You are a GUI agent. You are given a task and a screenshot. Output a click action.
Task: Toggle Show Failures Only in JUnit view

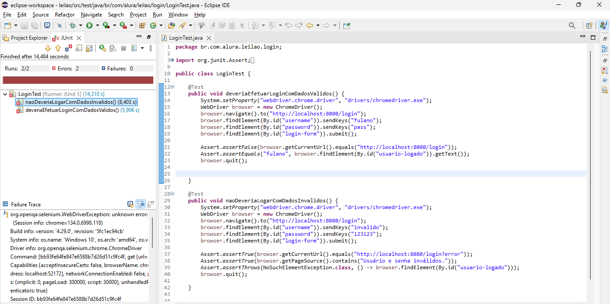(69, 48)
